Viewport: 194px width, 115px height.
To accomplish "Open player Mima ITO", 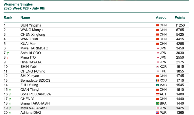I will 28,57.
